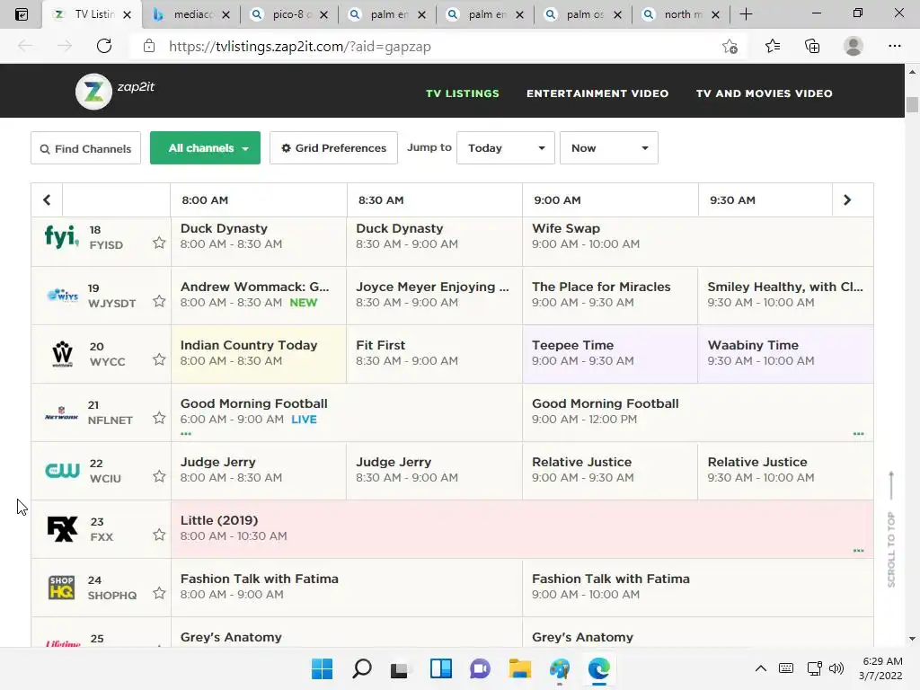Go to previous time slots in grid

(x=47, y=200)
